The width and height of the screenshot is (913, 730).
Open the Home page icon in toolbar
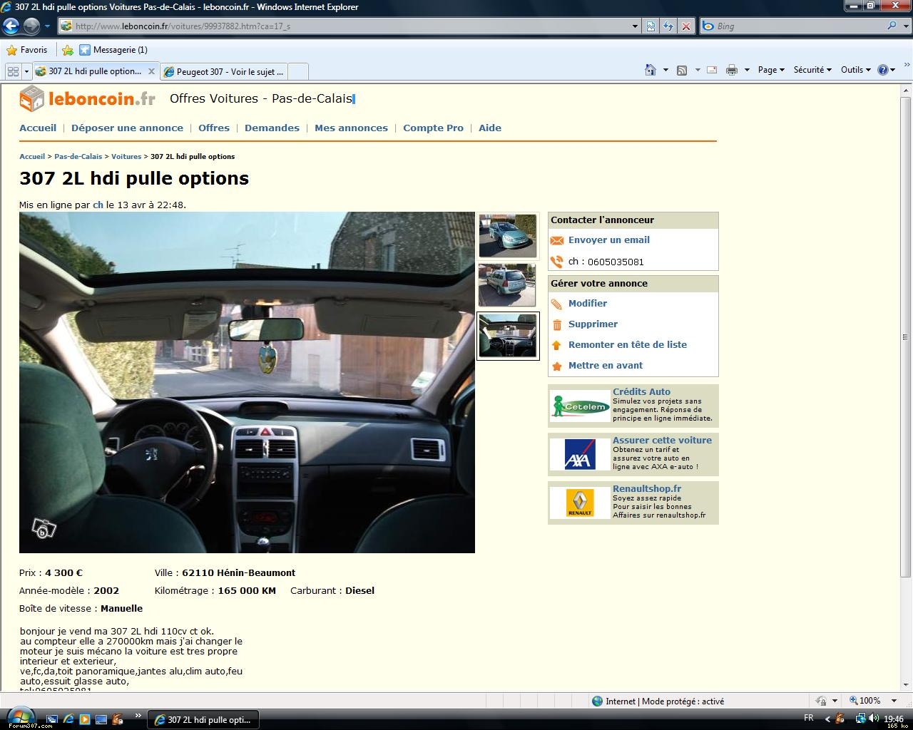(650, 70)
